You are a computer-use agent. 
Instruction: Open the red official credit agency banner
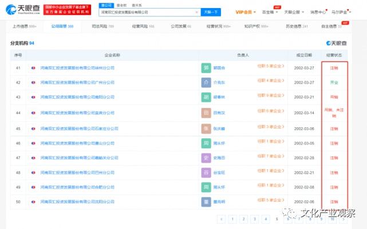pos(67,10)
